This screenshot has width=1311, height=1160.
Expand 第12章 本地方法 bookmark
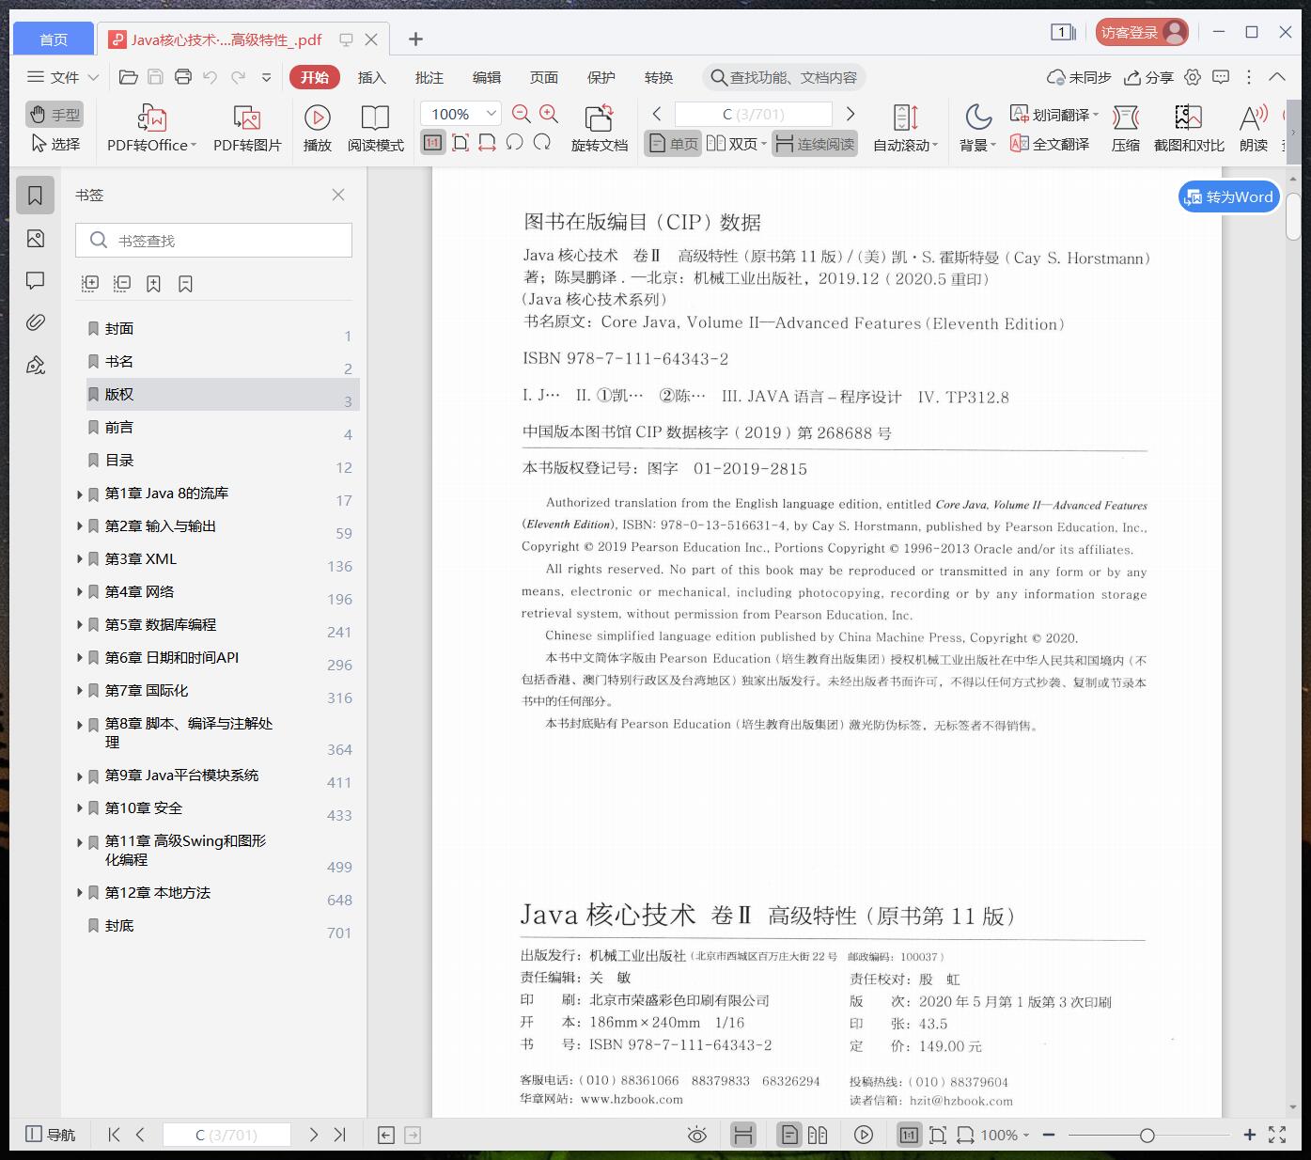coord(80,893)
